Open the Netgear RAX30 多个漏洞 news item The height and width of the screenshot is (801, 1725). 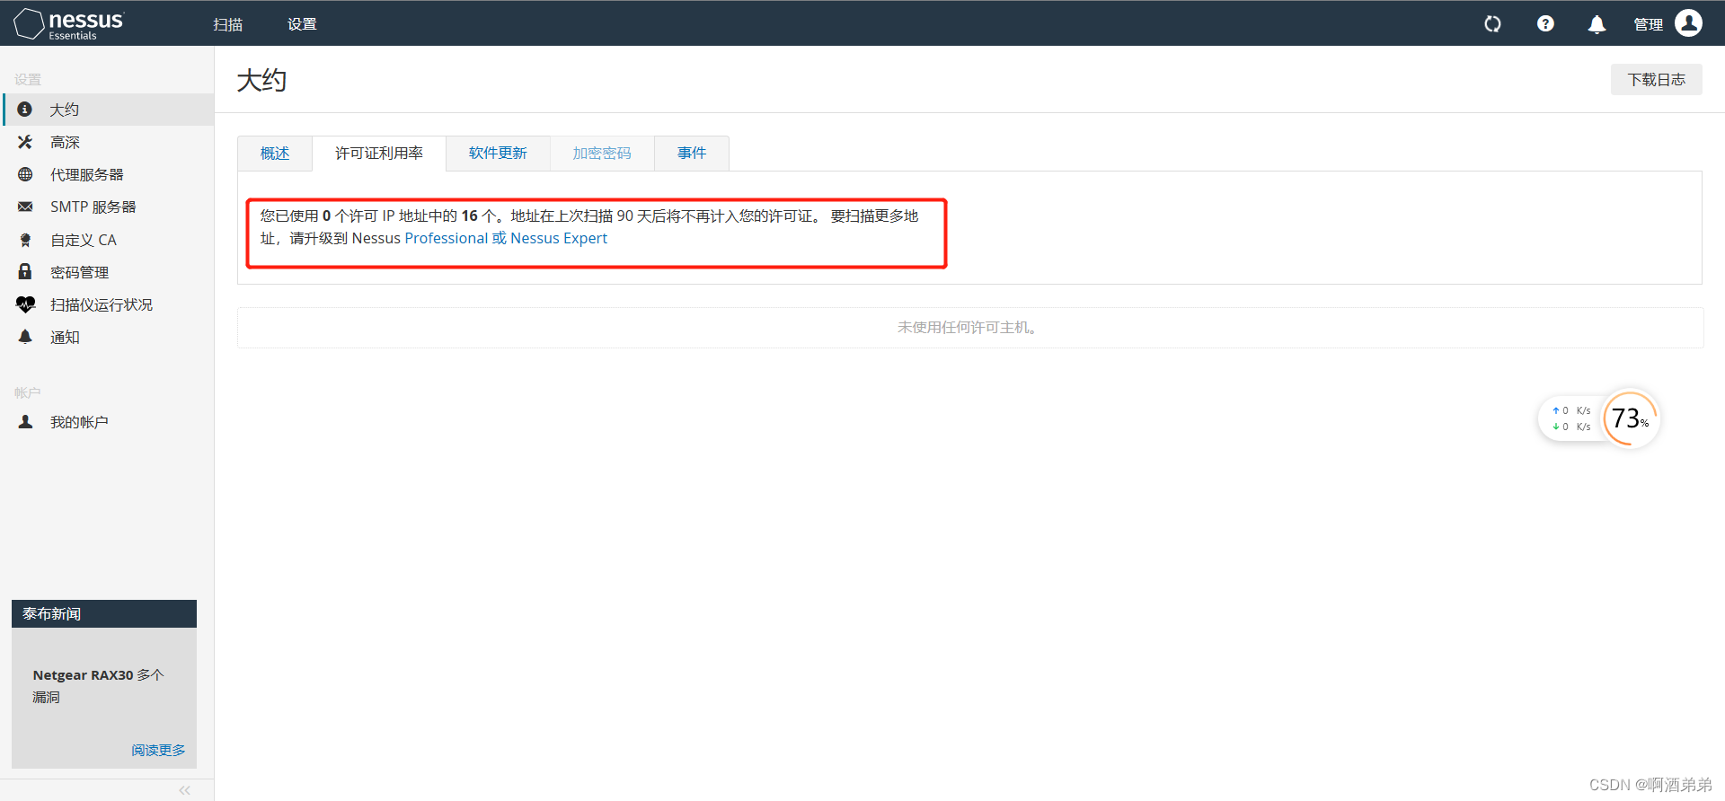[x=99, y=686]
